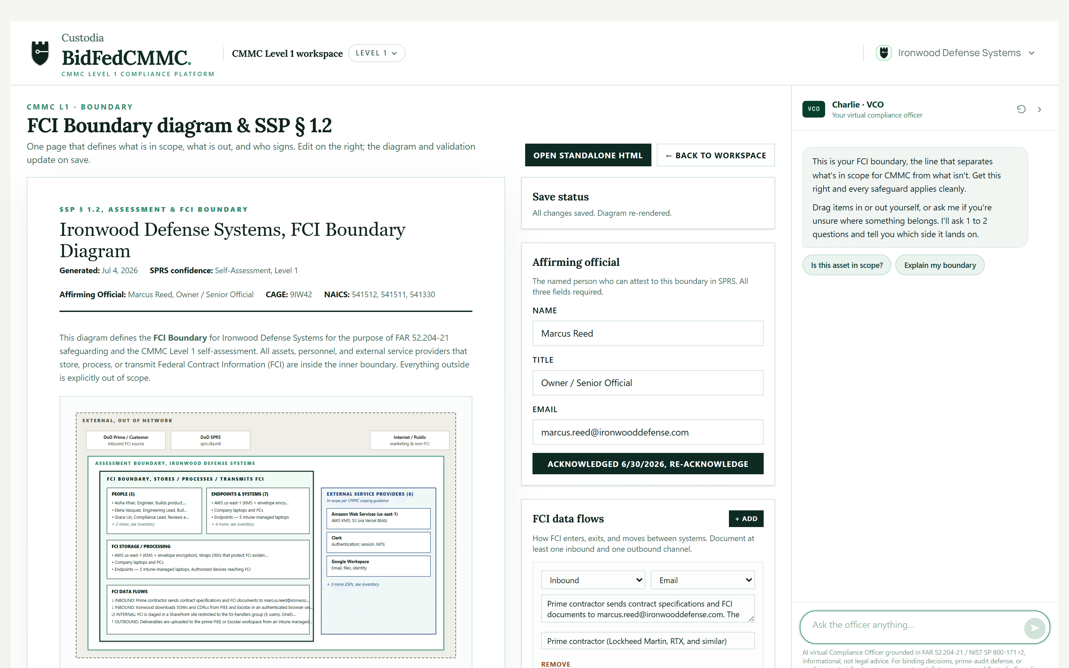Ask 'Is this asset in scope?'
Viewport: 1069px width, 668px height.
pyautogui.click(x=847, y=265)
